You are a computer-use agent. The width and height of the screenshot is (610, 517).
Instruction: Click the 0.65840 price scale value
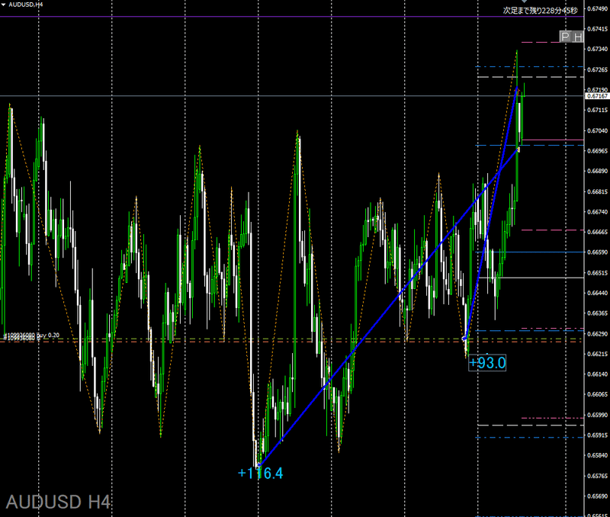pyautogui.click(x=597, y=455)
